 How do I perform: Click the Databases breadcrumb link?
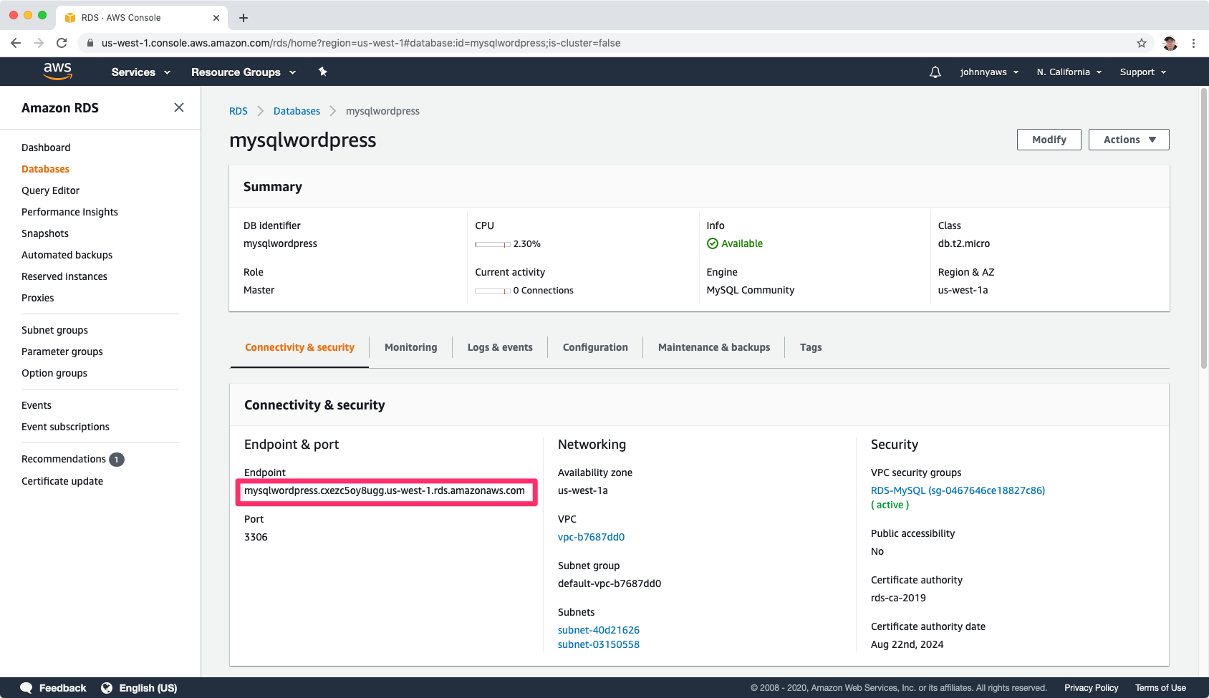(297, 111)
